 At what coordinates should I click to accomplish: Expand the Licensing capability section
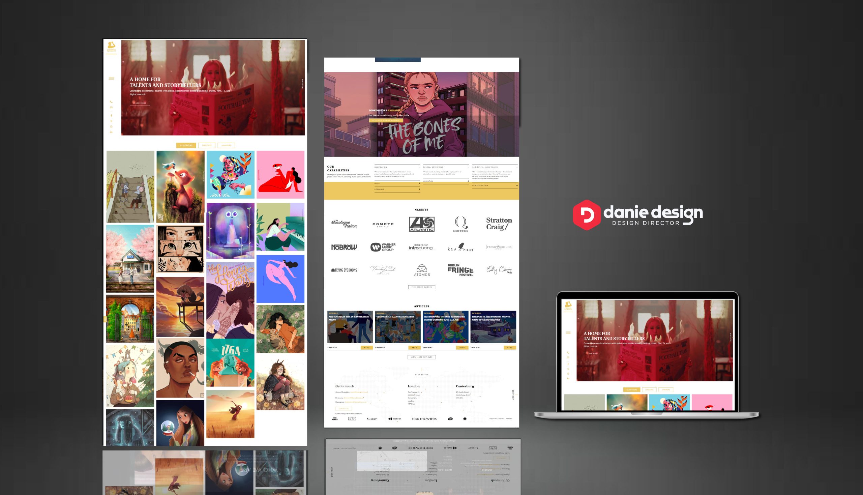[x=419, y=190]
